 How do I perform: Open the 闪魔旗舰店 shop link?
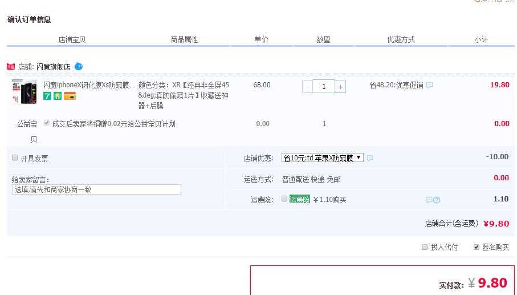[x=54, y=67]
